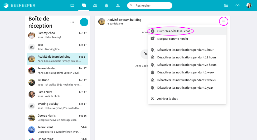Open inbox three-dot options menu
Viewport: 257px width, 140px height.
72,22
